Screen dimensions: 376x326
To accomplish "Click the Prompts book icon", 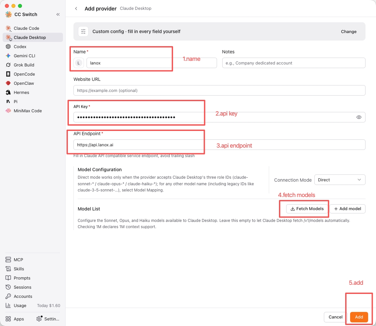I will (8, 278).
